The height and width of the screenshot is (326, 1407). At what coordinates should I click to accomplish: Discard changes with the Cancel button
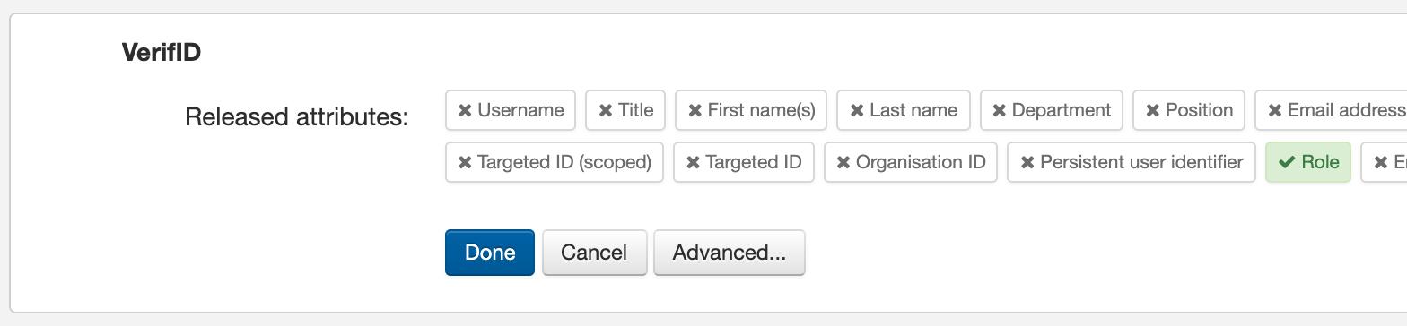594,253
